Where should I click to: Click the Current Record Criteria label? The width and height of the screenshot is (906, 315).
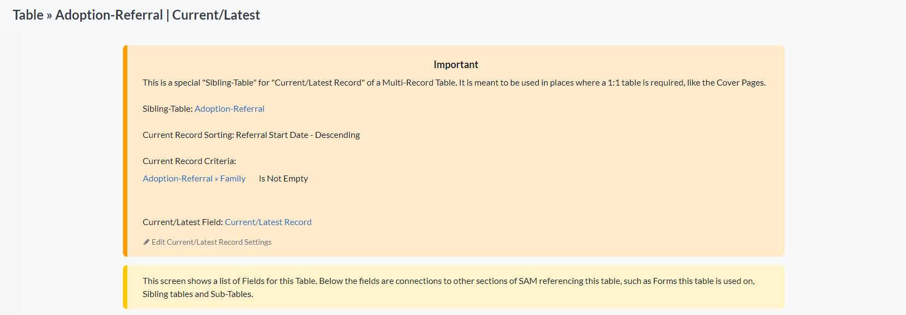(189, 161)
